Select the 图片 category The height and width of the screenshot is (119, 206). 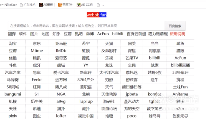[34, 34]
